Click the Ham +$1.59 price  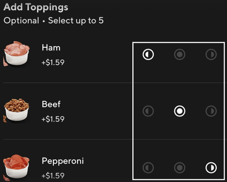(53, 62)
